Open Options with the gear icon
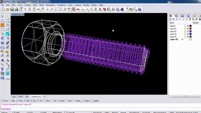The width and height of the screenshot is (201, 113). 131,9
